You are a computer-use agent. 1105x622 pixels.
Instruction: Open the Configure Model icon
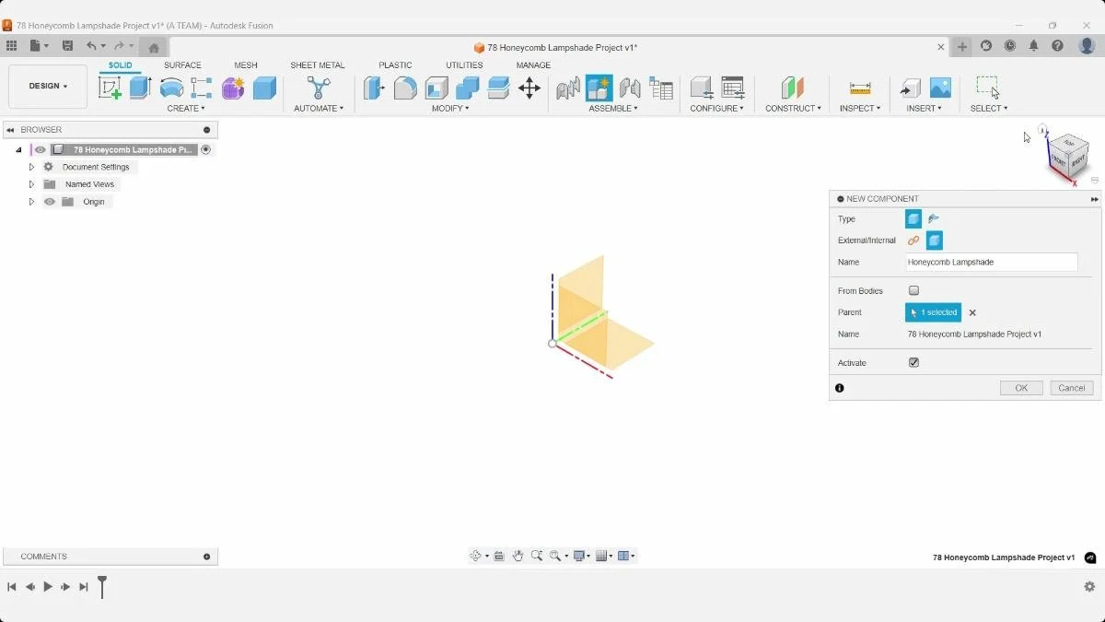click(702, 88)
